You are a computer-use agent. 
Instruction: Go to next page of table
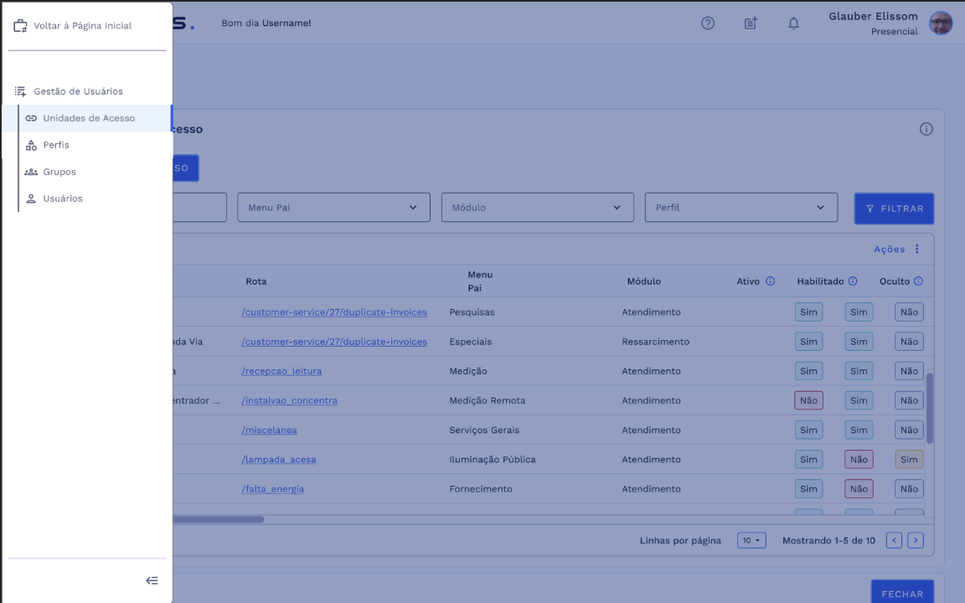click(x=916, y=541)
